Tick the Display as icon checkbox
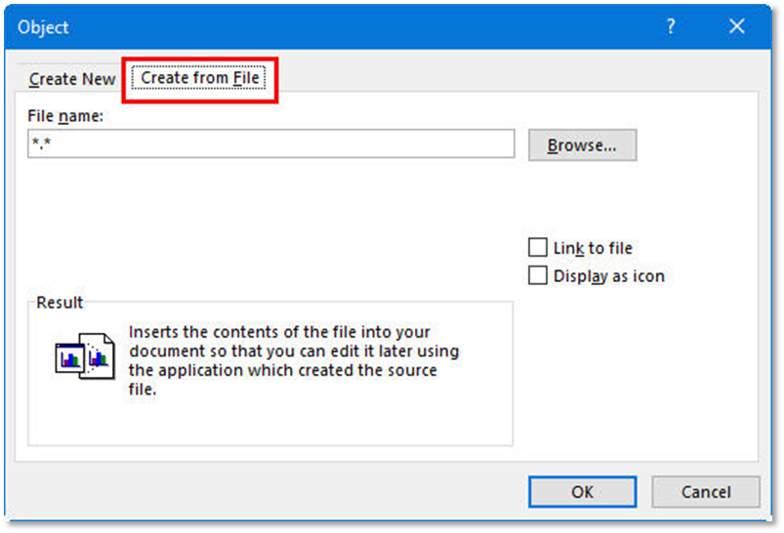The height and width of the screenshot is (533, 784). pyautogui.click(x=538, y=276)
